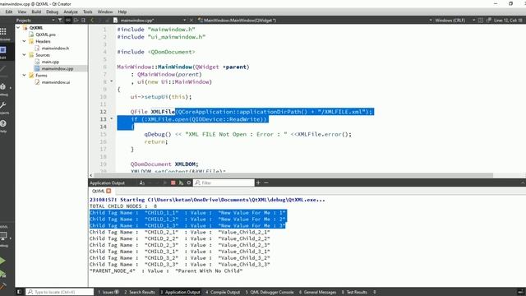Screen dimensions: 526x296
Task: Select QtXML.pro in project tree
Action: (46, 35)
